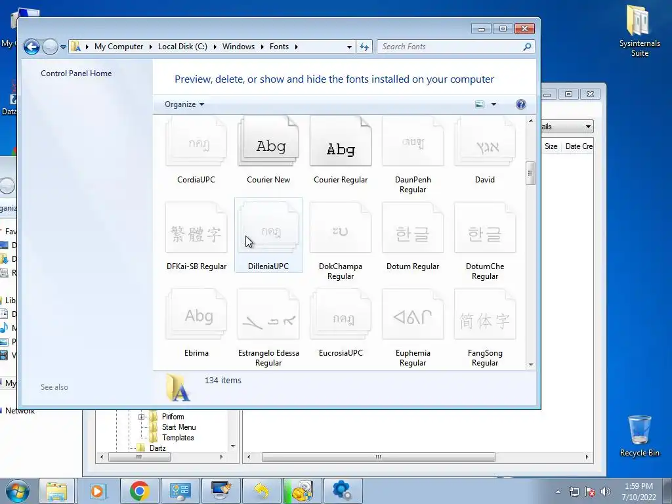
Task: Select the DFKai-SB Regular font
Action: tap(196, 236)
